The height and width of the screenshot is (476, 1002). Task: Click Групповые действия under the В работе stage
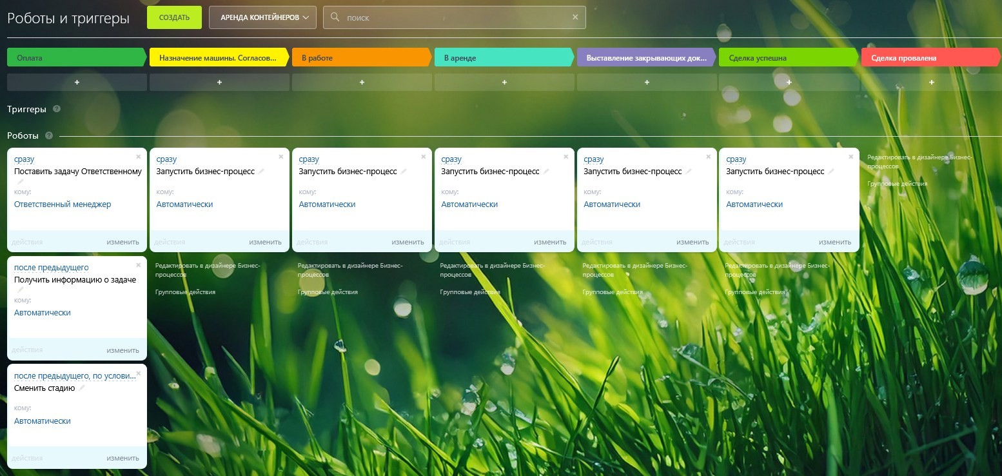click(x=328, y=292)
